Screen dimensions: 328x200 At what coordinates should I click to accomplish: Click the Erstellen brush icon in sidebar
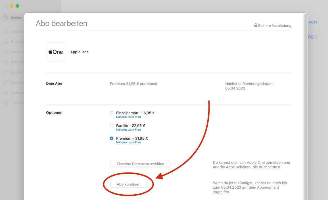pos(6,52)
